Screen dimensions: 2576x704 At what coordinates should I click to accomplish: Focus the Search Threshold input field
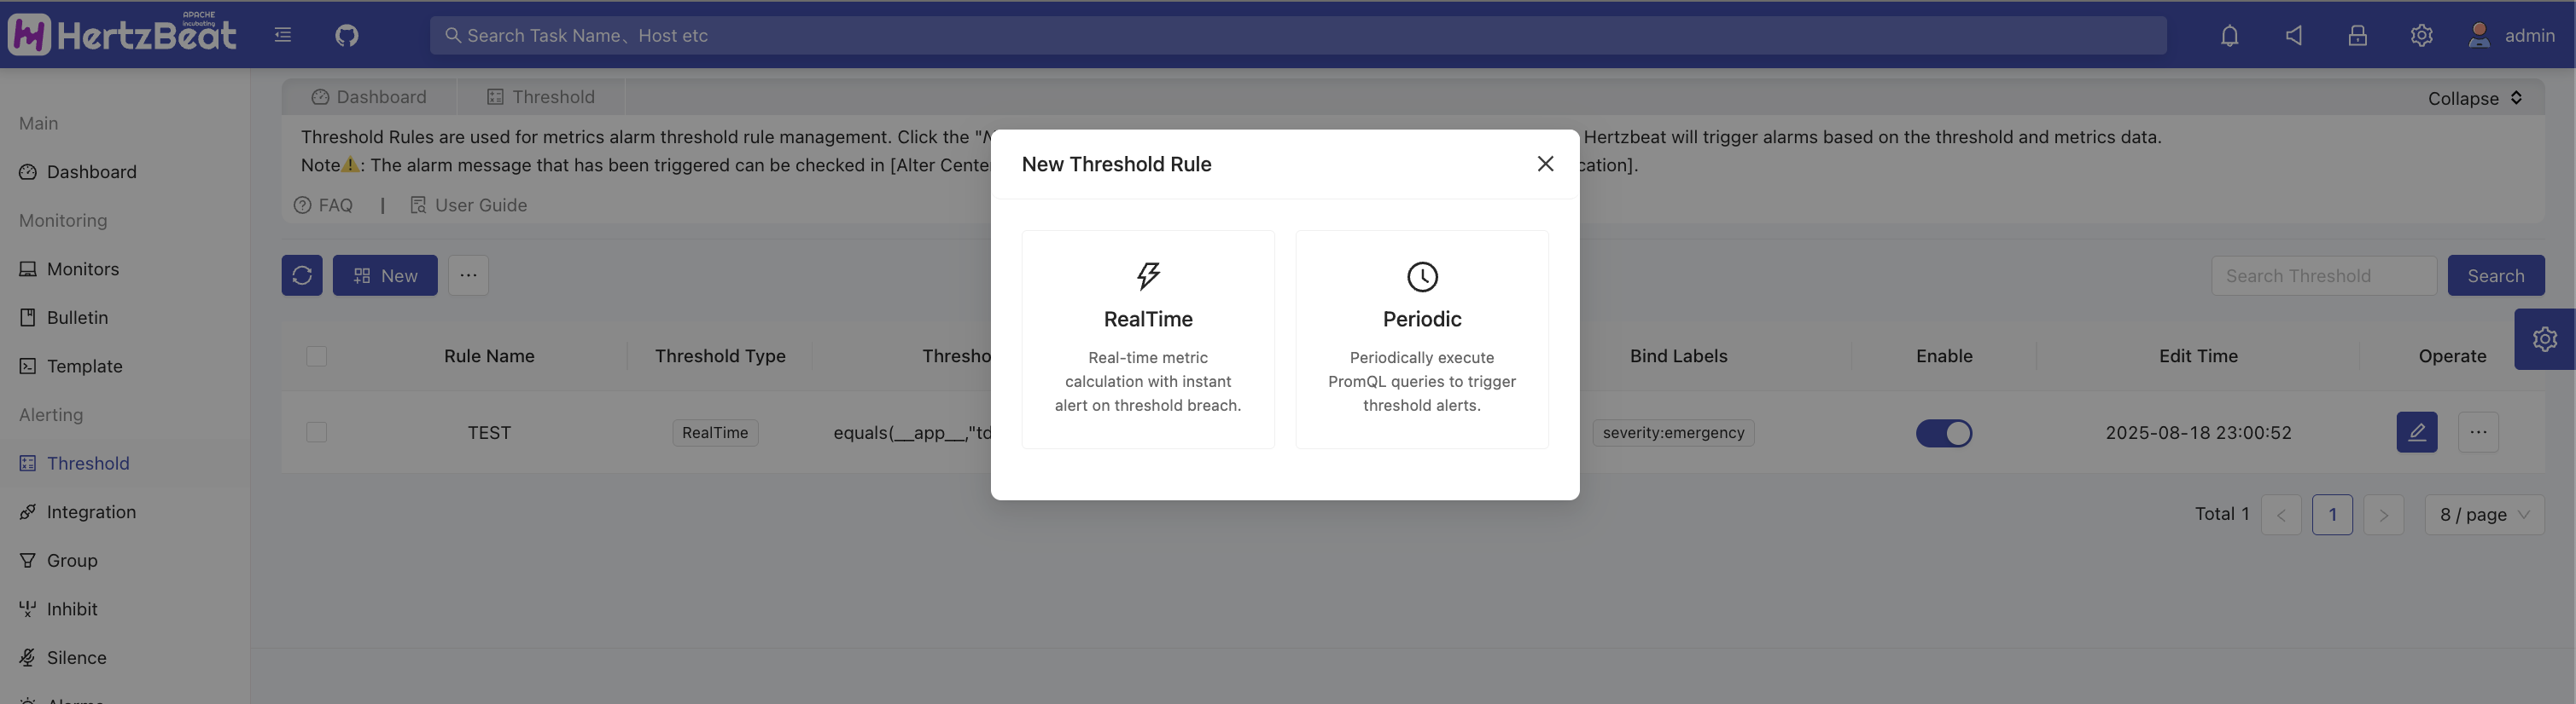[2322, 275]
